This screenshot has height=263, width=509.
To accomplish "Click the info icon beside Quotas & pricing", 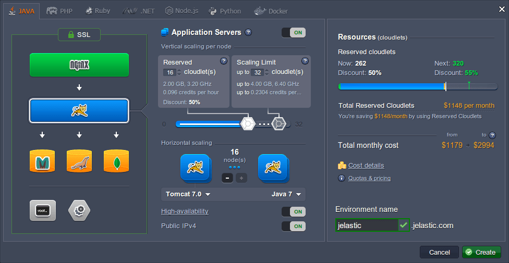I will 342,178.
